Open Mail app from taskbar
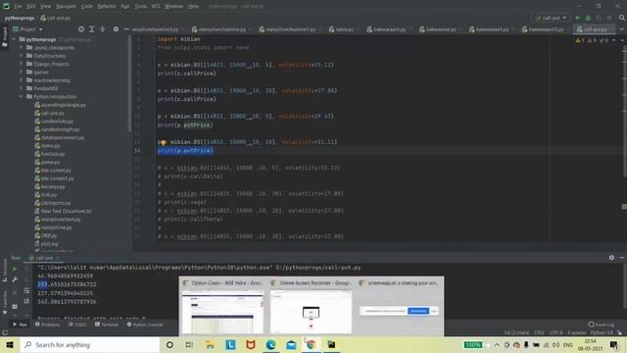The height and width of the screenshot is (353, 627). [x=291, y=344]
